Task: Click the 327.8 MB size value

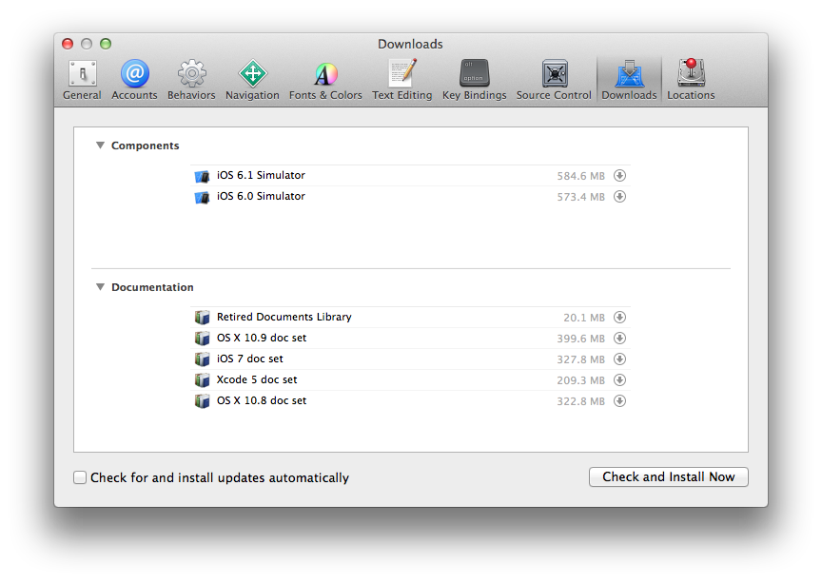Action: (x=581, y=359)
